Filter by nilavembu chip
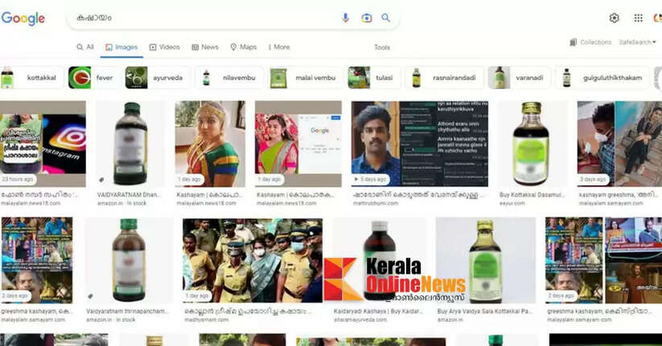 (x=229, y=78)
